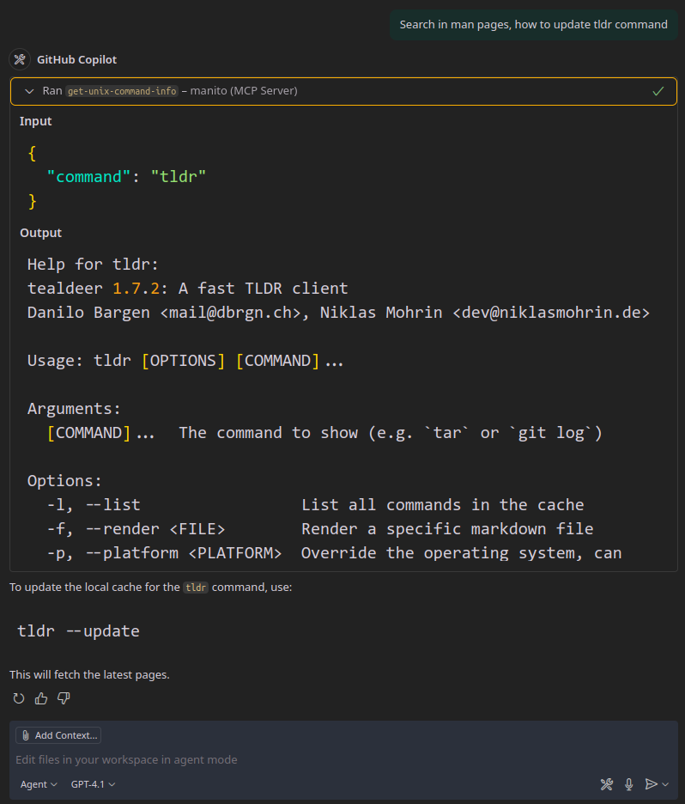The width and height of the screenshot is (685, 804).
Task: Click the mail@dbrgn.ch email text
Action: click(x=231, y=313)
